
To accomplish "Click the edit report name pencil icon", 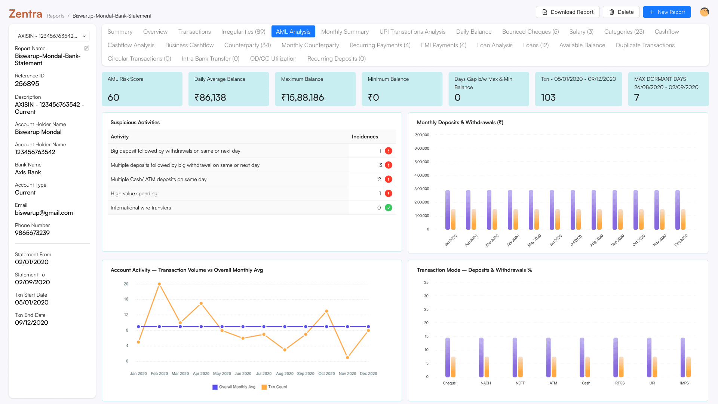I will (x=87, y=48).
